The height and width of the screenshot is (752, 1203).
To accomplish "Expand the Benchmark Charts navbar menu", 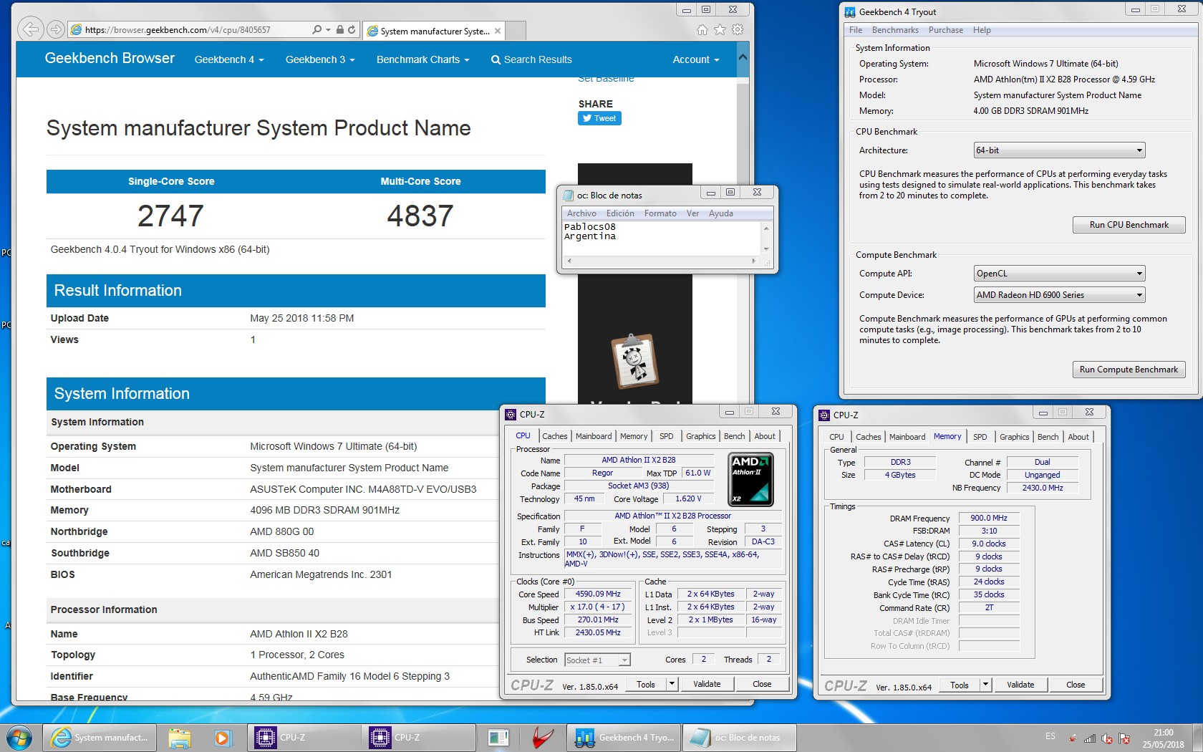I will (423, 59).
